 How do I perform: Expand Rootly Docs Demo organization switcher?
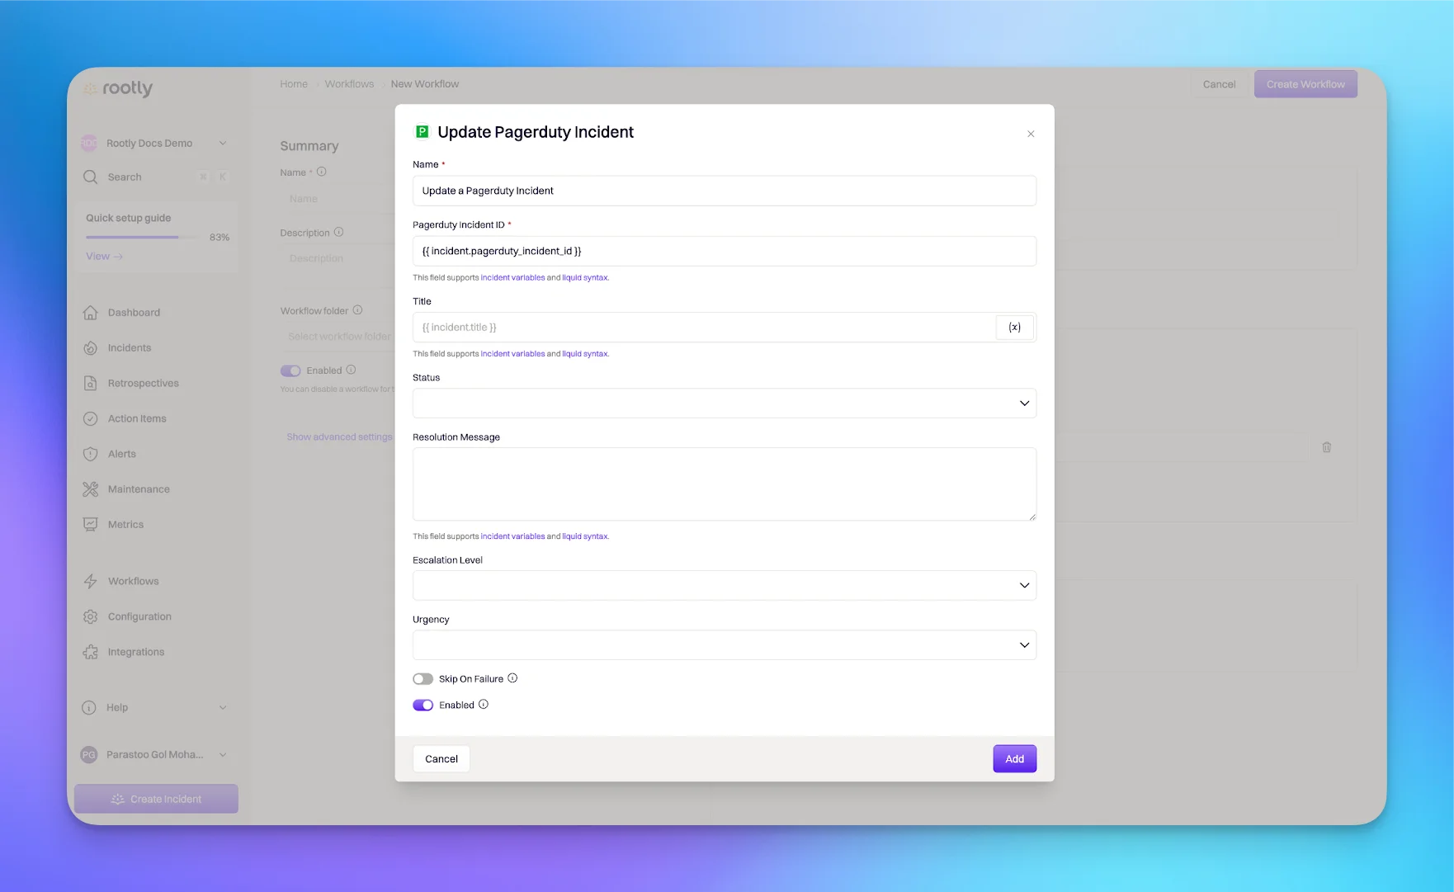click(223, 144)
